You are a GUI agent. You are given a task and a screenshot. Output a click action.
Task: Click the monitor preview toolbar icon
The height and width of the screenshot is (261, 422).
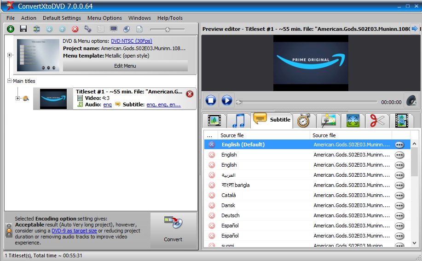coord(114,29)
